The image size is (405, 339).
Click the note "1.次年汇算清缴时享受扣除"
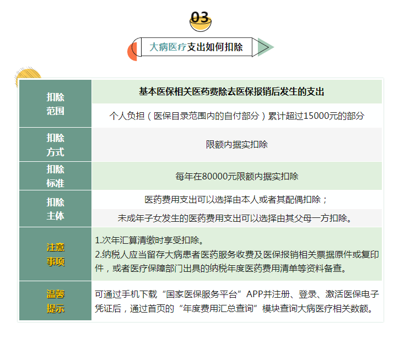pyautogui.click(x=149, y=240)
